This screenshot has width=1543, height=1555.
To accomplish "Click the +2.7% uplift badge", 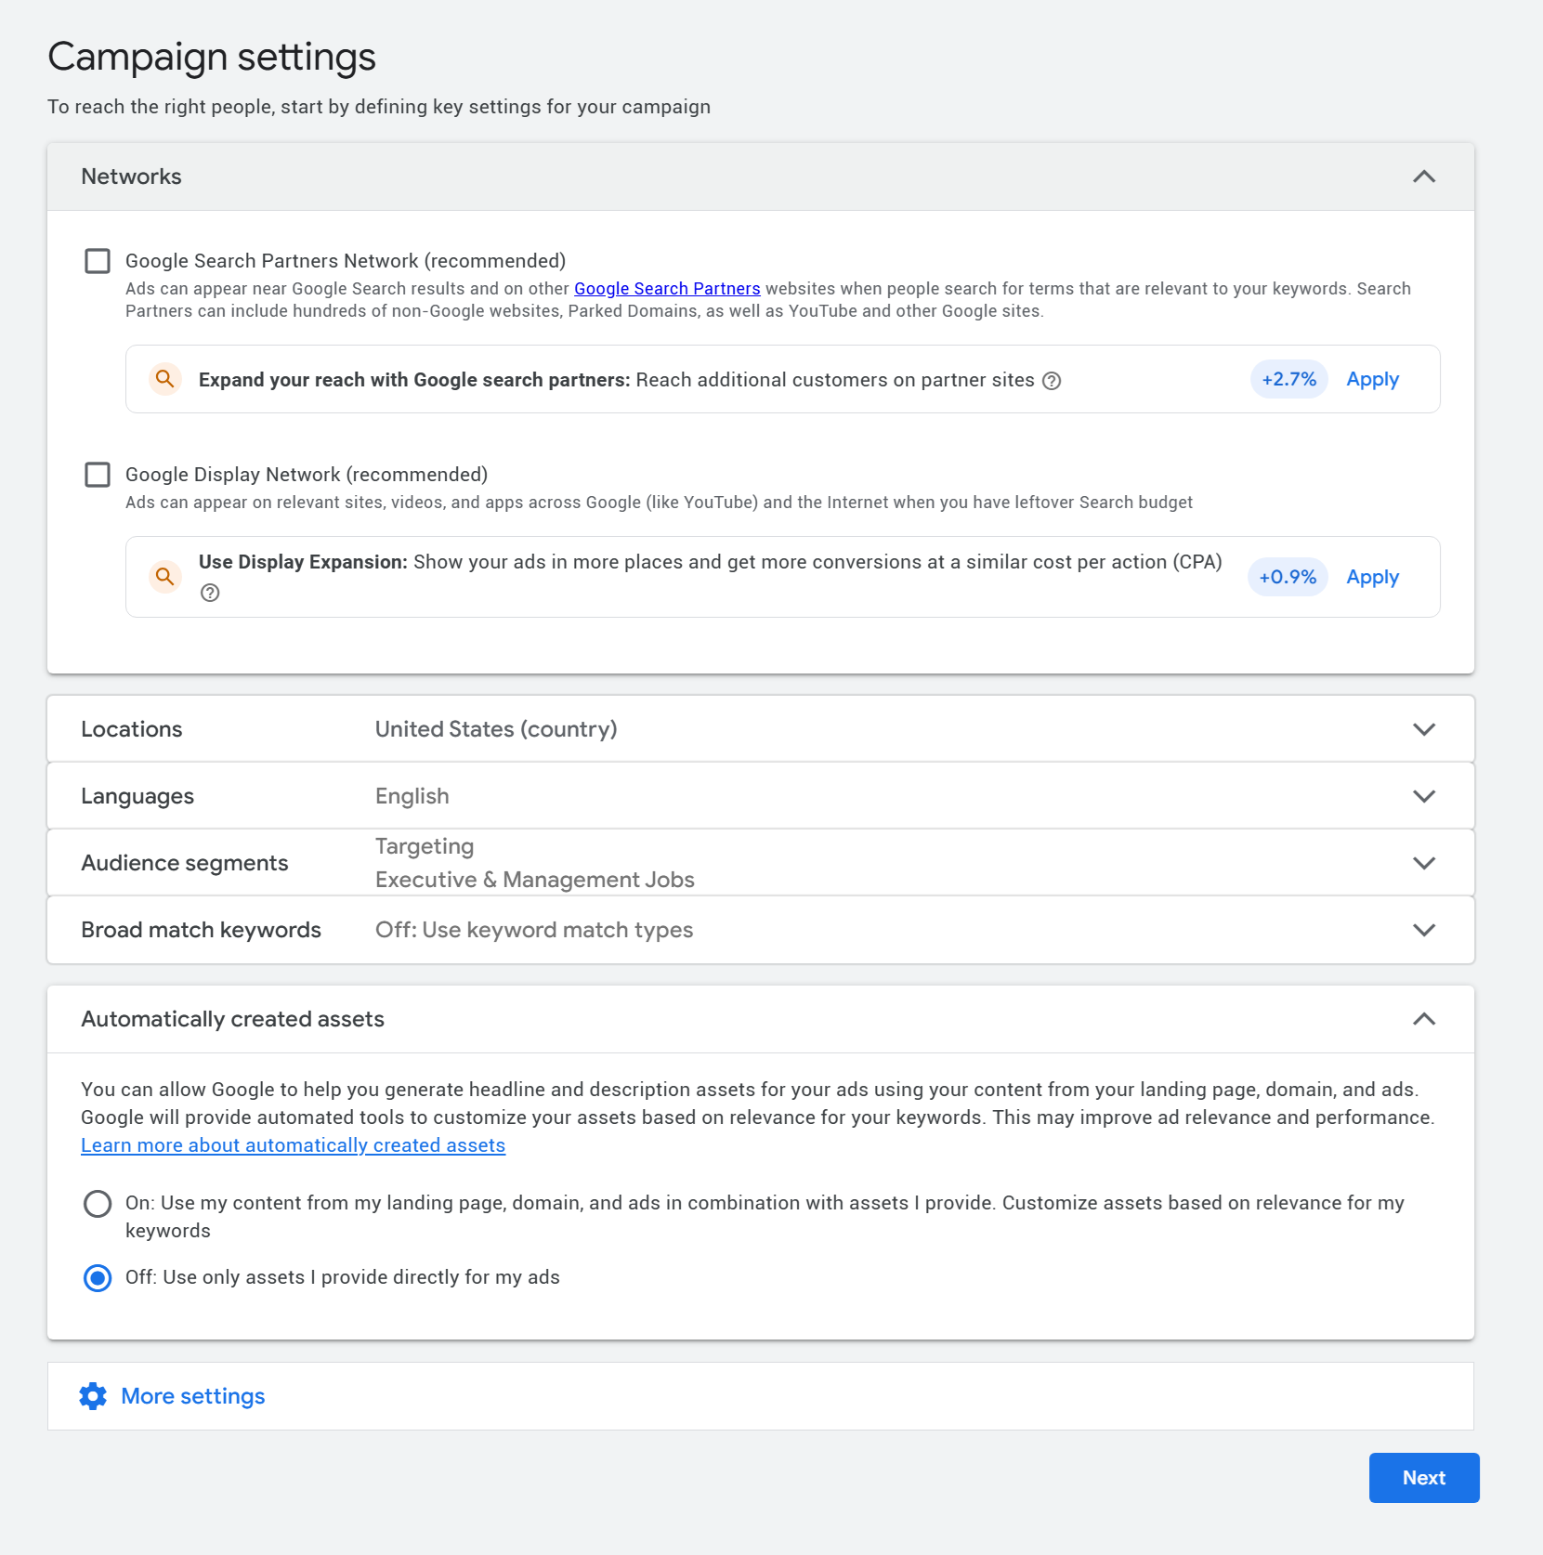I will click(x=1289, y=379).
